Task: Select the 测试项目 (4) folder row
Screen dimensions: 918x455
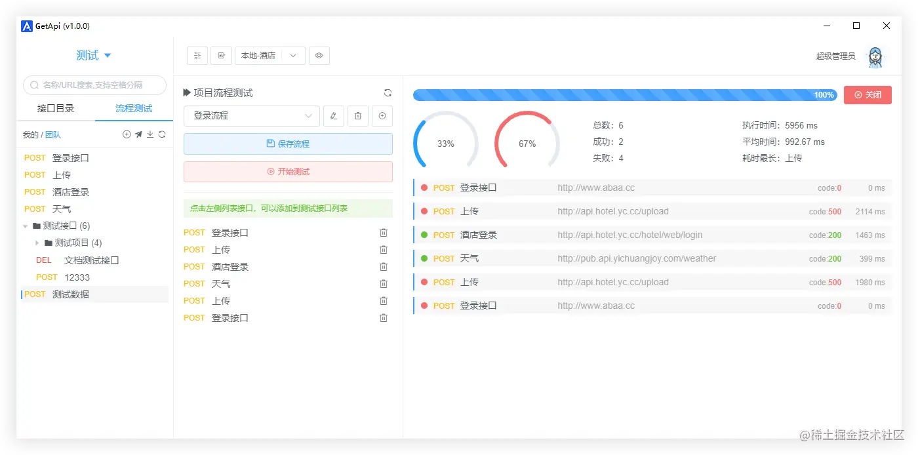Action: [x=94, y=243]
